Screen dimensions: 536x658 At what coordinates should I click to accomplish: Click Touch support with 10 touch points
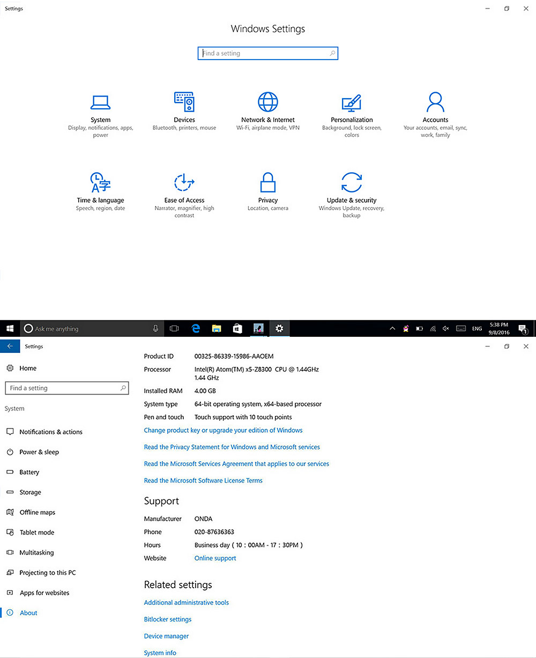tap(243, 417)
